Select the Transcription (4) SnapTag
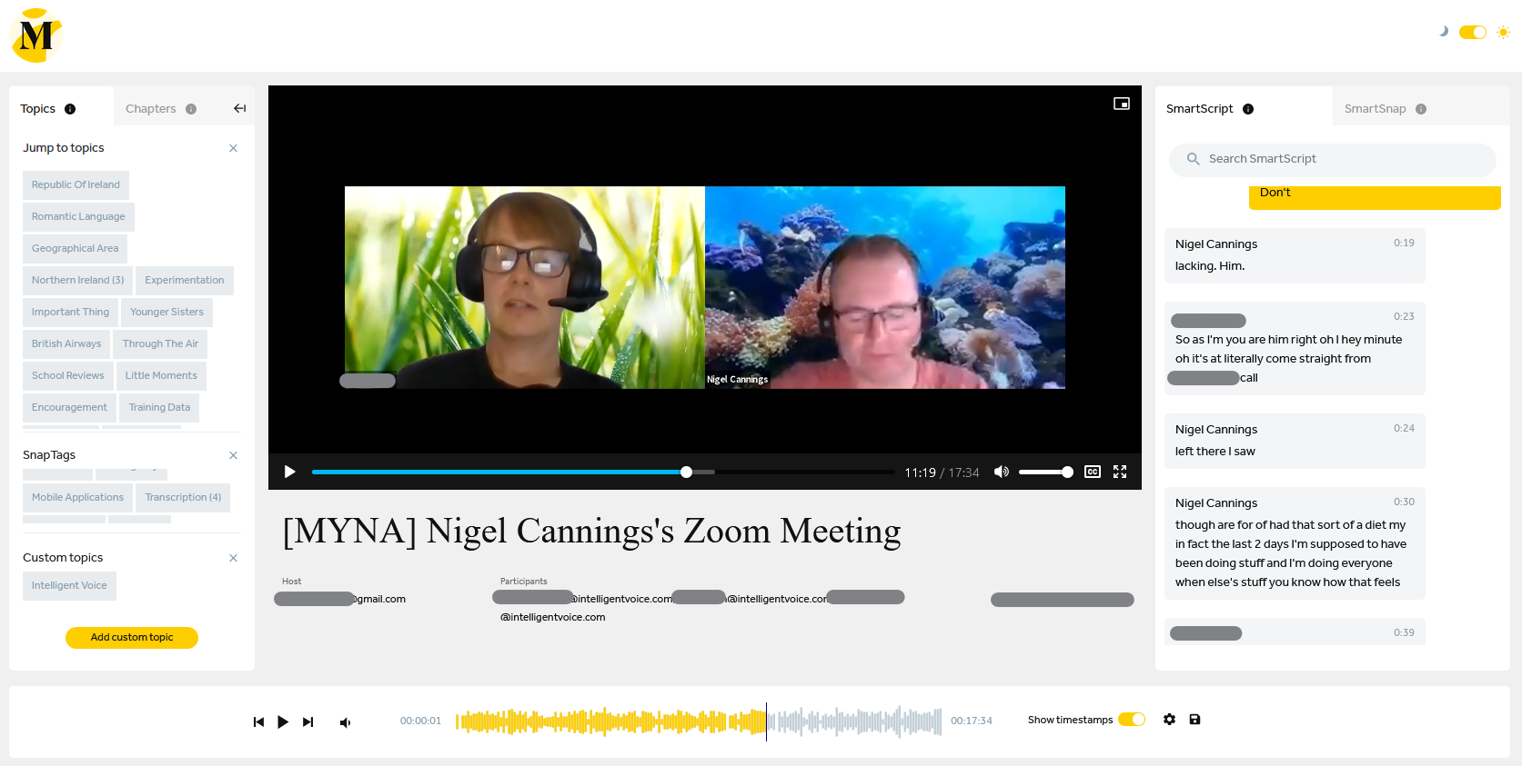1522x766 pixels. click(x=183, y=497)
